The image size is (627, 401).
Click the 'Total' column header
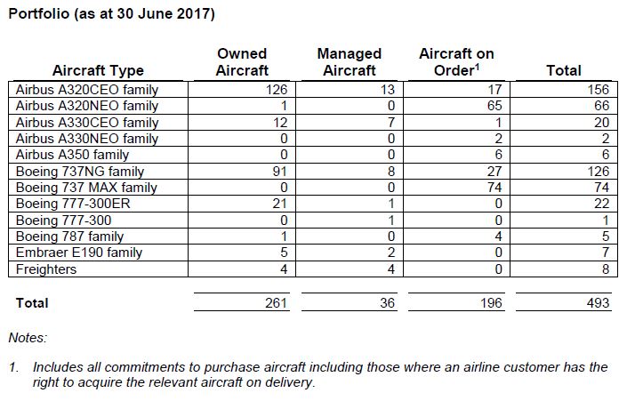coord(563,70)
